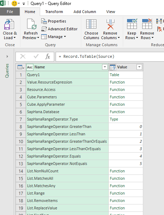Select the SapHanaRangeOperator.LessThanOrEquals cell
Image resolution: width=164 pixels, height=215 pixels.
pyautogui.click(x=67, y=149)
